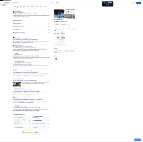Select 'Tcs brokerage report' related search

22,127
